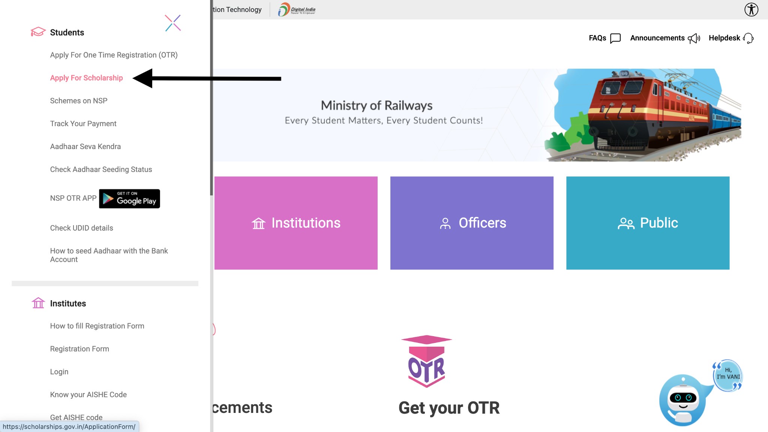Viewport: 768px width, 432px height.
Task: Click the Students section heading
Action: pyautogui.click(x=67, y=33)
